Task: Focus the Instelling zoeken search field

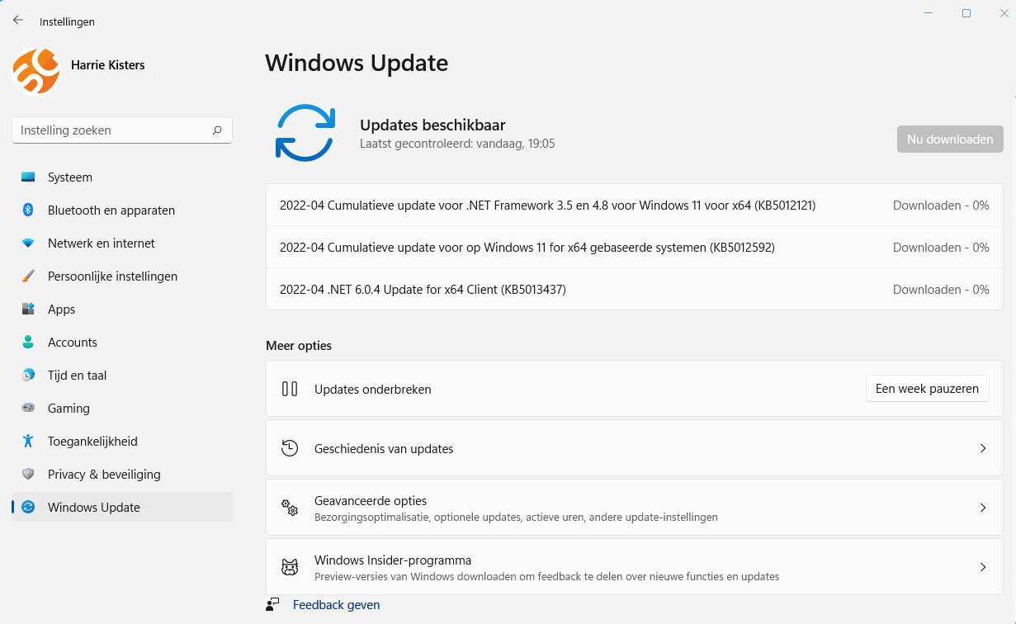Action: click(122, 130)
